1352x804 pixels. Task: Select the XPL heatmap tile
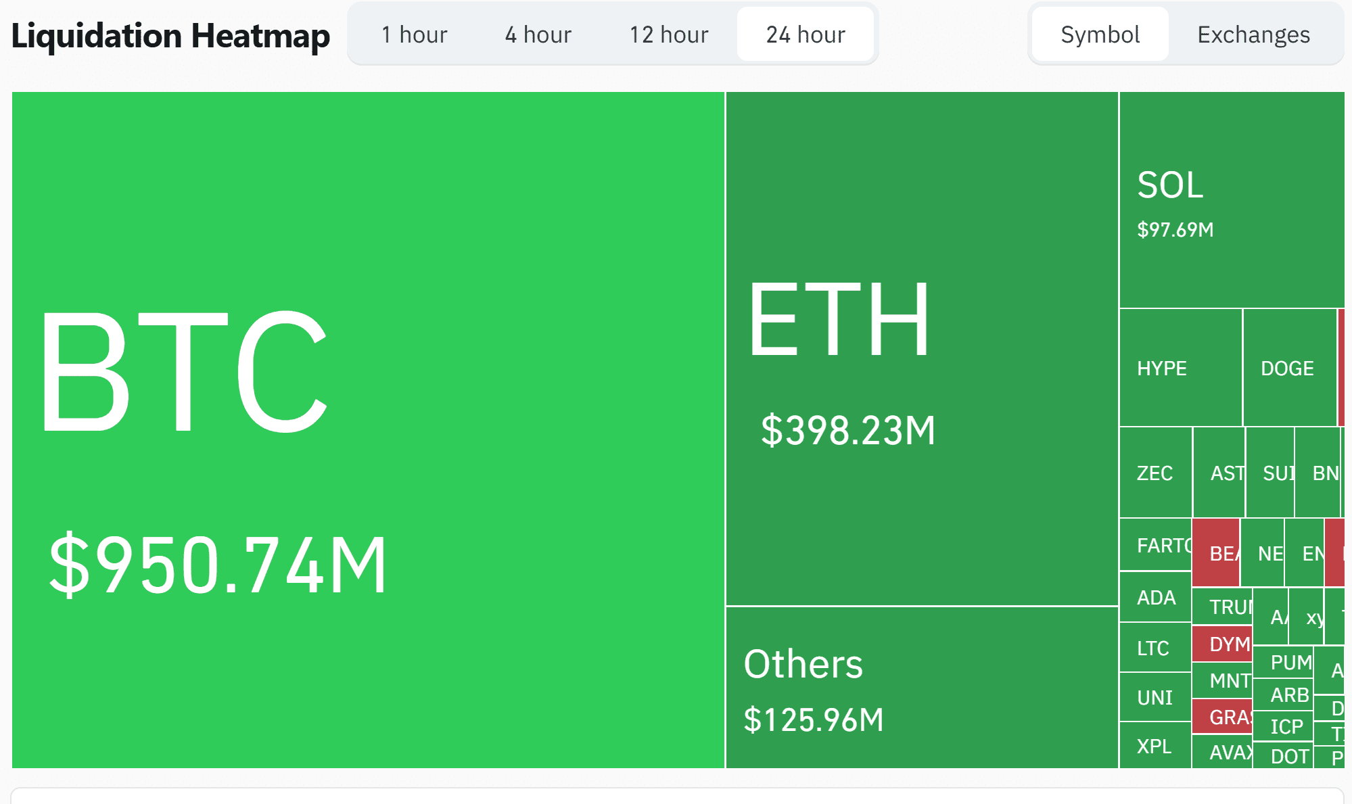[1154, 746]
